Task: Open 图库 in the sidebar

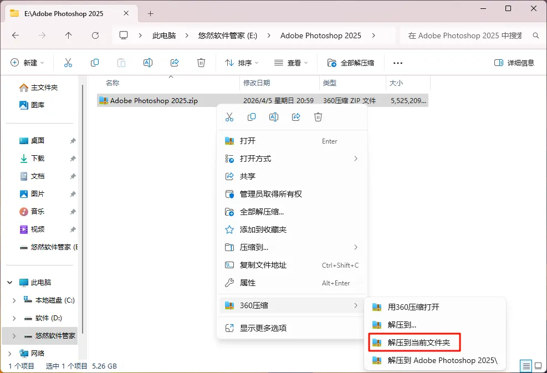Action: [x=32, y=105]
